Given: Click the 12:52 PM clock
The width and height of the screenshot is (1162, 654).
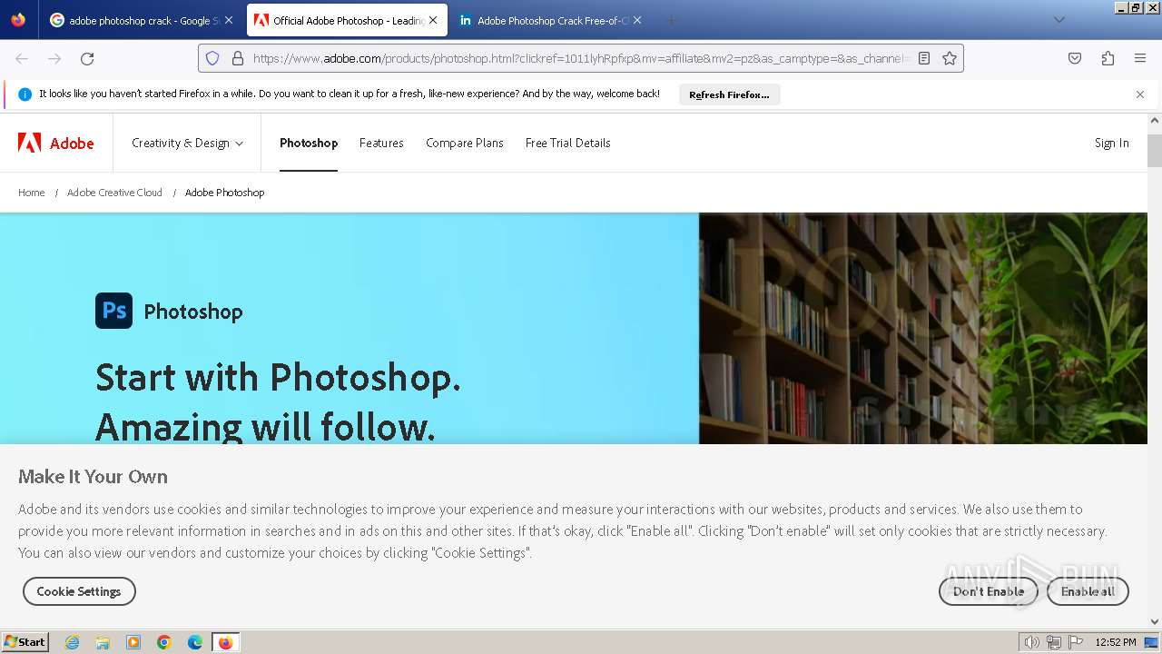Looking at the screenshot, I should coord(1116,642).
